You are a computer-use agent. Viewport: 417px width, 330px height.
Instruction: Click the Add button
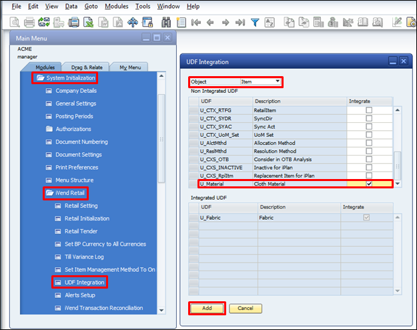coord(207,308)
